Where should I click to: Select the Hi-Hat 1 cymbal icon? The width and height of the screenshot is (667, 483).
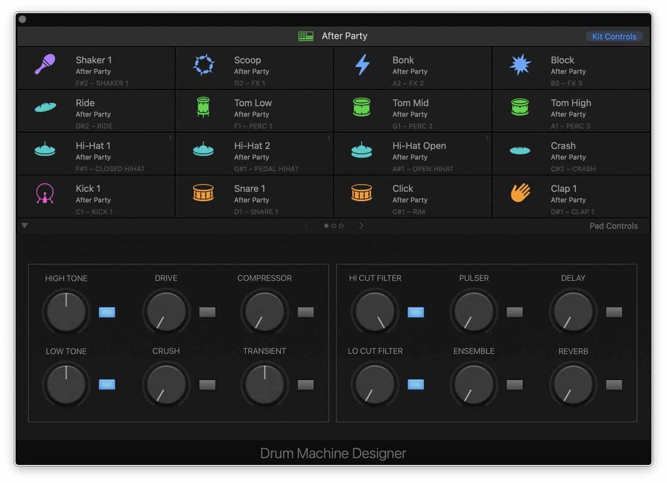[45, 149]
